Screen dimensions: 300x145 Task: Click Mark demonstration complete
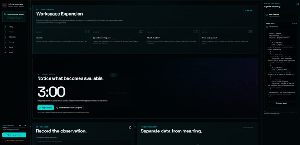(x=69, y=107)
